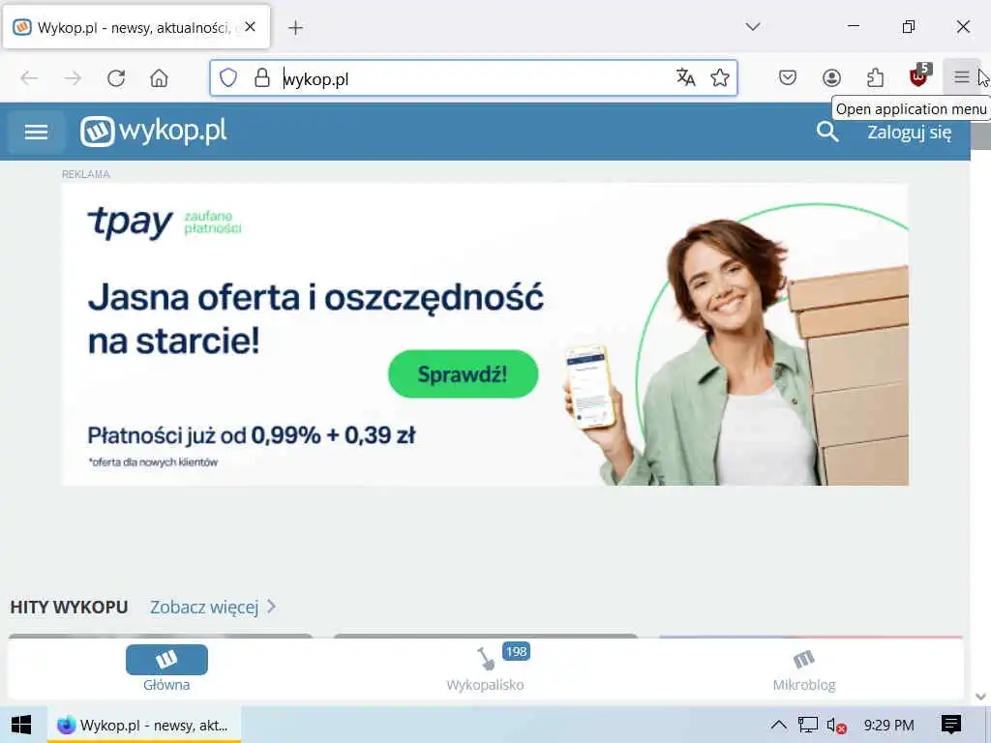Reload the current page

point(116,78)
